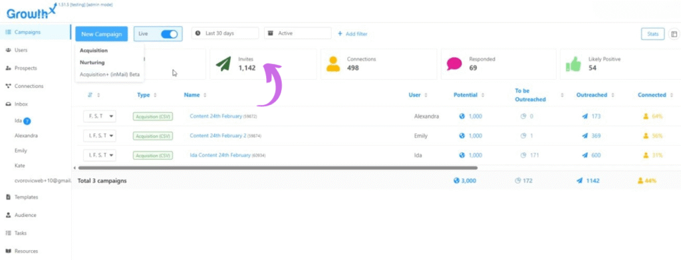The width and height of the screenshot is (681, 260).
Task: Click Add filter
Action: click(x=352, y=33)
